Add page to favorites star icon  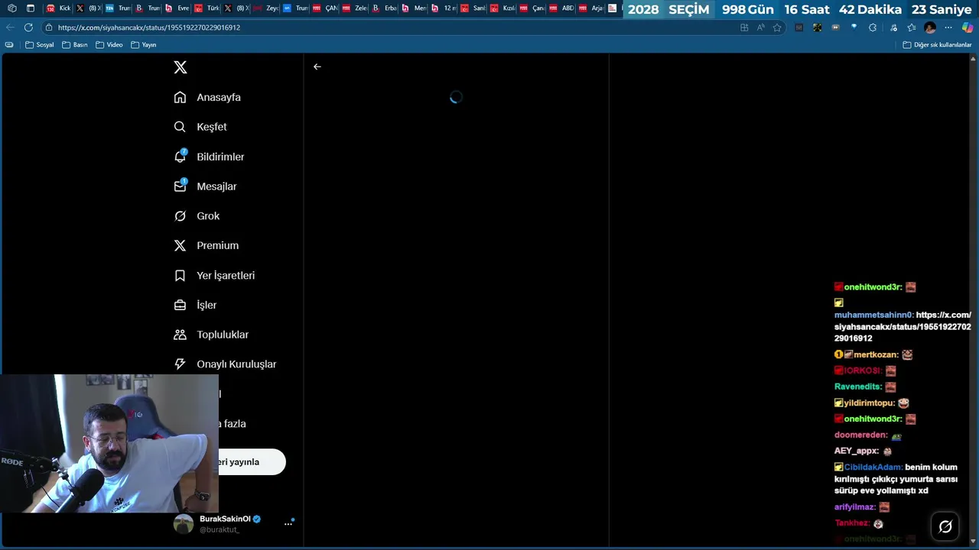click(777, 27)
